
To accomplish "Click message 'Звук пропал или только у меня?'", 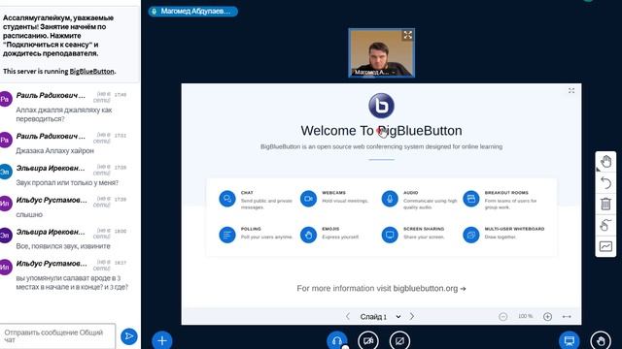I will (x=67, y=183).
